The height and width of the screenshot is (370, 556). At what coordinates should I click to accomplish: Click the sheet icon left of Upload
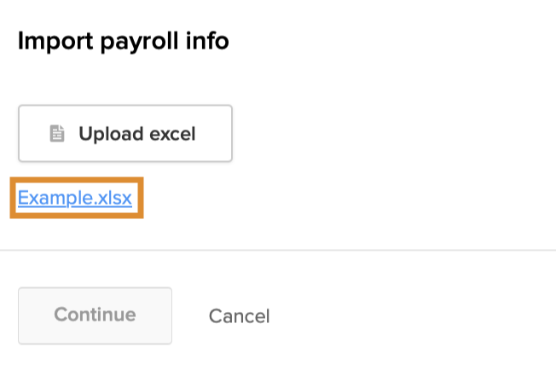(x=57, y=134)
